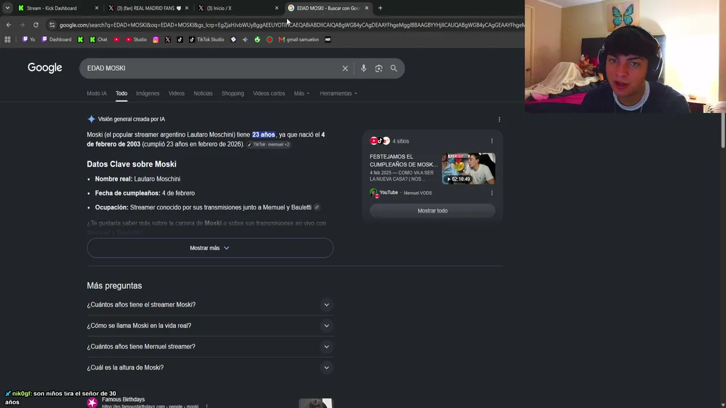
Task: Select the 'Videos cortos' search tab
Action: tap(269, 93)
